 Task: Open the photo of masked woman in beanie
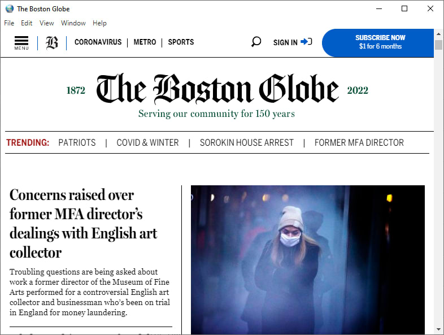[308, 260]
